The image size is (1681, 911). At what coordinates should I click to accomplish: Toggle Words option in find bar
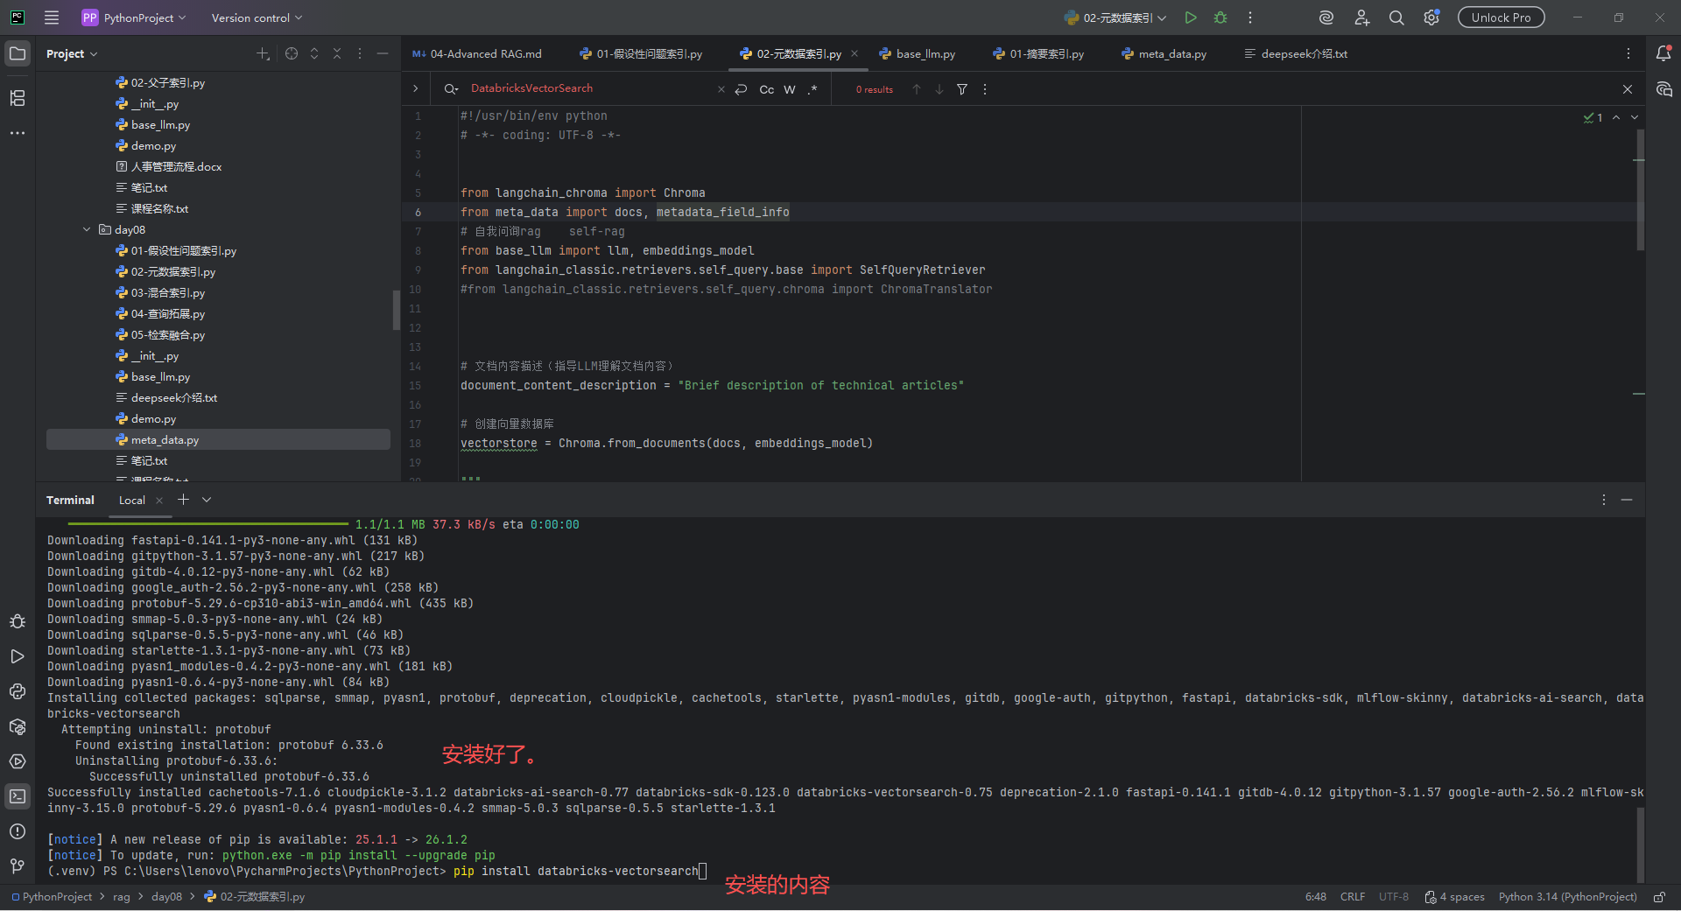[x=790, y=89]
